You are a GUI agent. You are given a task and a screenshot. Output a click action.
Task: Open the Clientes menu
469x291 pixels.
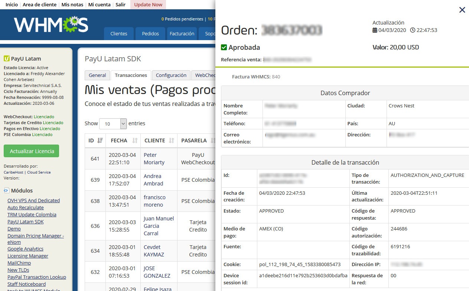point(119,33)
